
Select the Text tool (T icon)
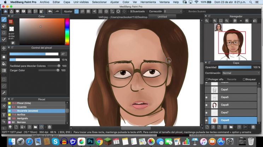pyautogui.click(x=4, y=115)
